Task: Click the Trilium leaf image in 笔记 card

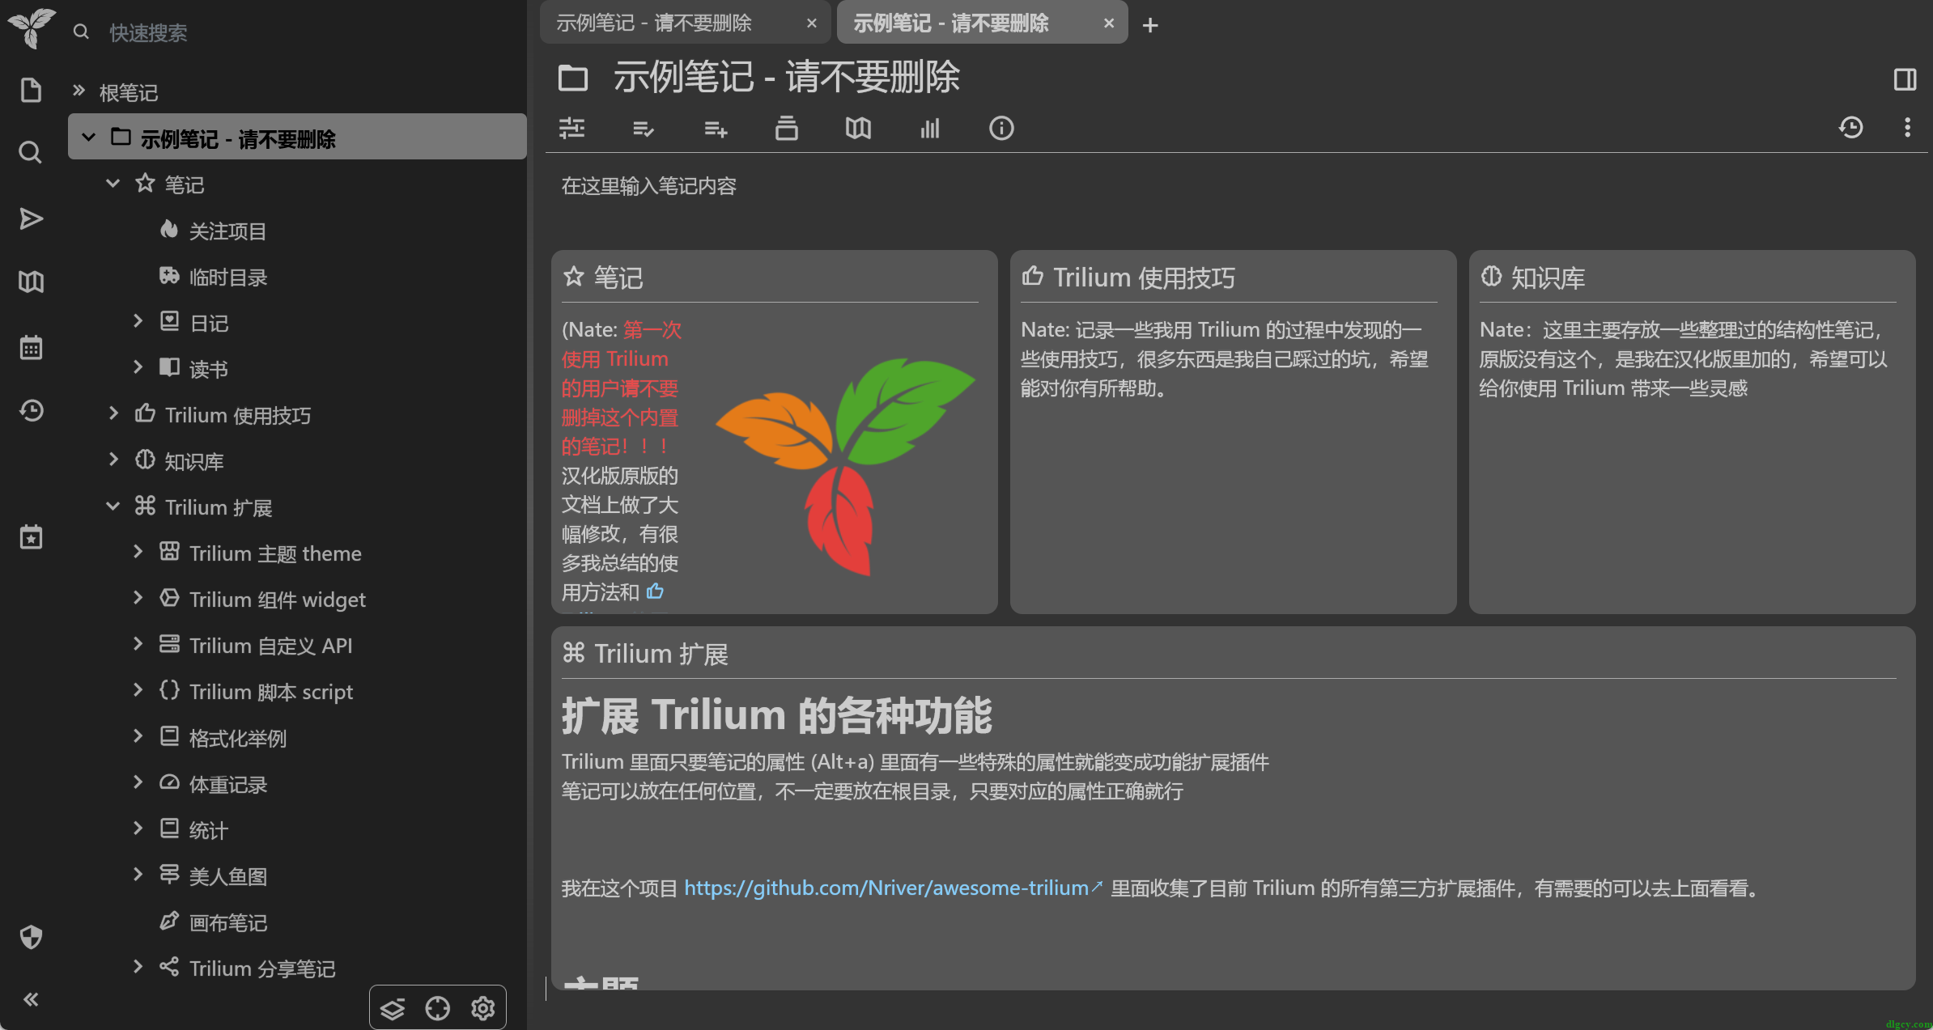Action: (844, 466)
